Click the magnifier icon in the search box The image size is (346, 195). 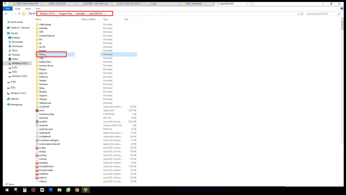(x=339, y=14)
